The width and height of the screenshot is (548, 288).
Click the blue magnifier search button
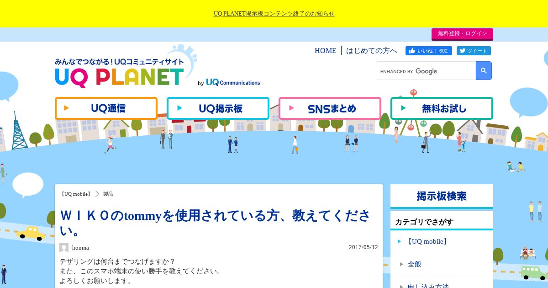(x=484, y=71)
